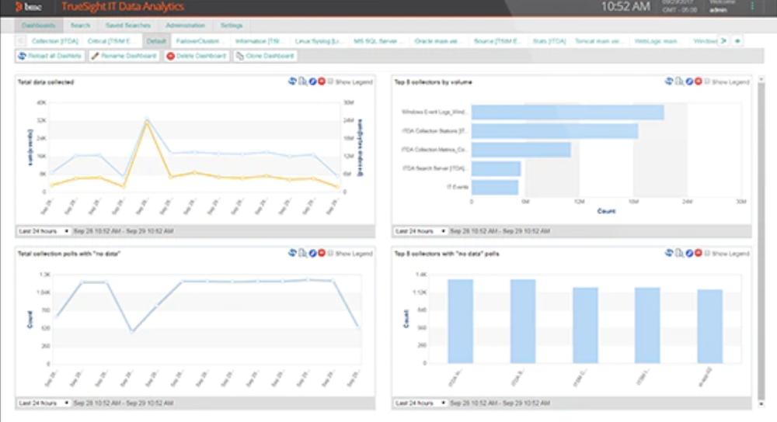Delete the Top 5 collectors "no data" polls dashlet
Image resolution: width=777 pixels, height=422 pixels.
coord(699,253)
